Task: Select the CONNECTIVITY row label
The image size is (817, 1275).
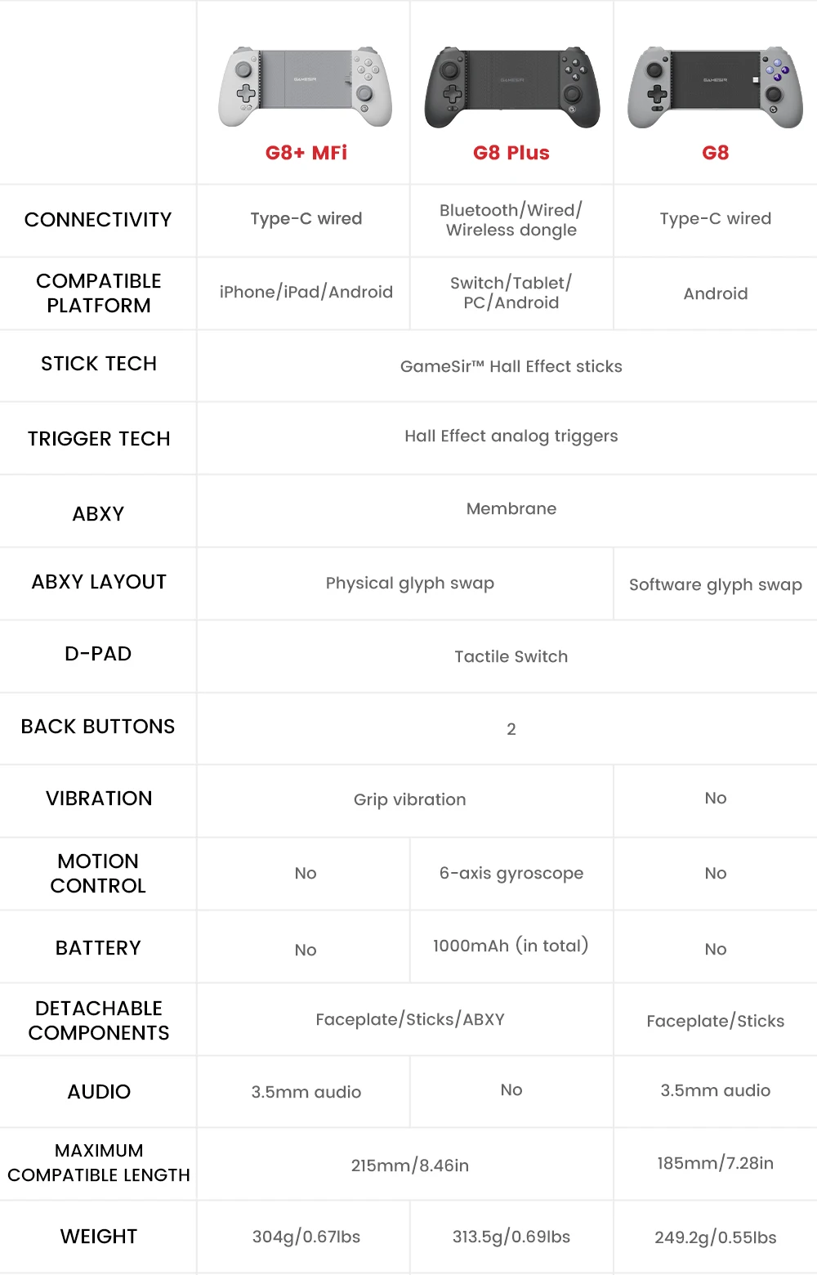Action: click(x=98, y=220)
